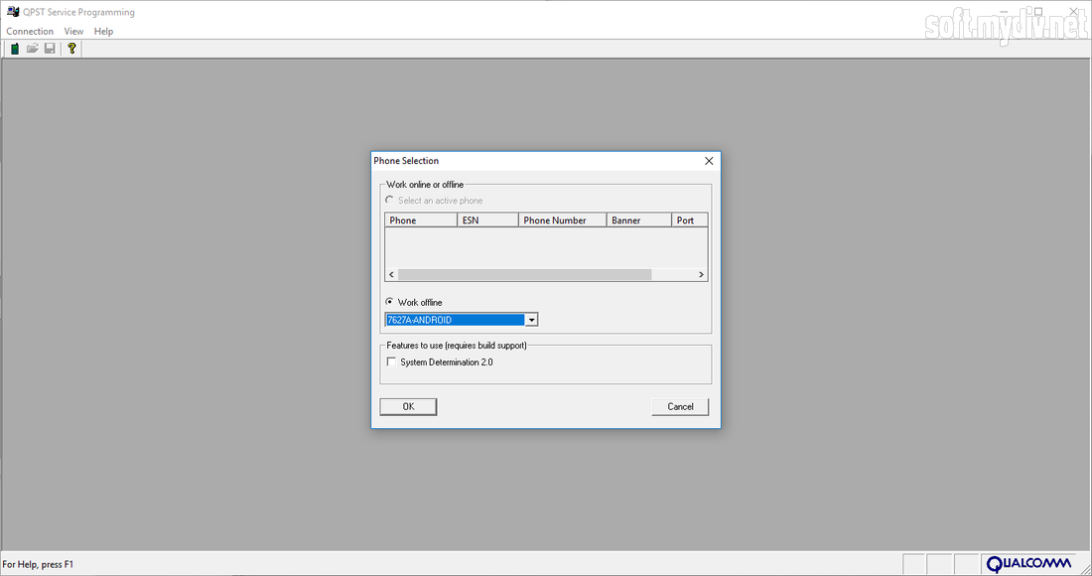Click the open folder toolbar icon
Image resolution: width=1092 pixels, height=576 pixels.
(x=32, y=49)
